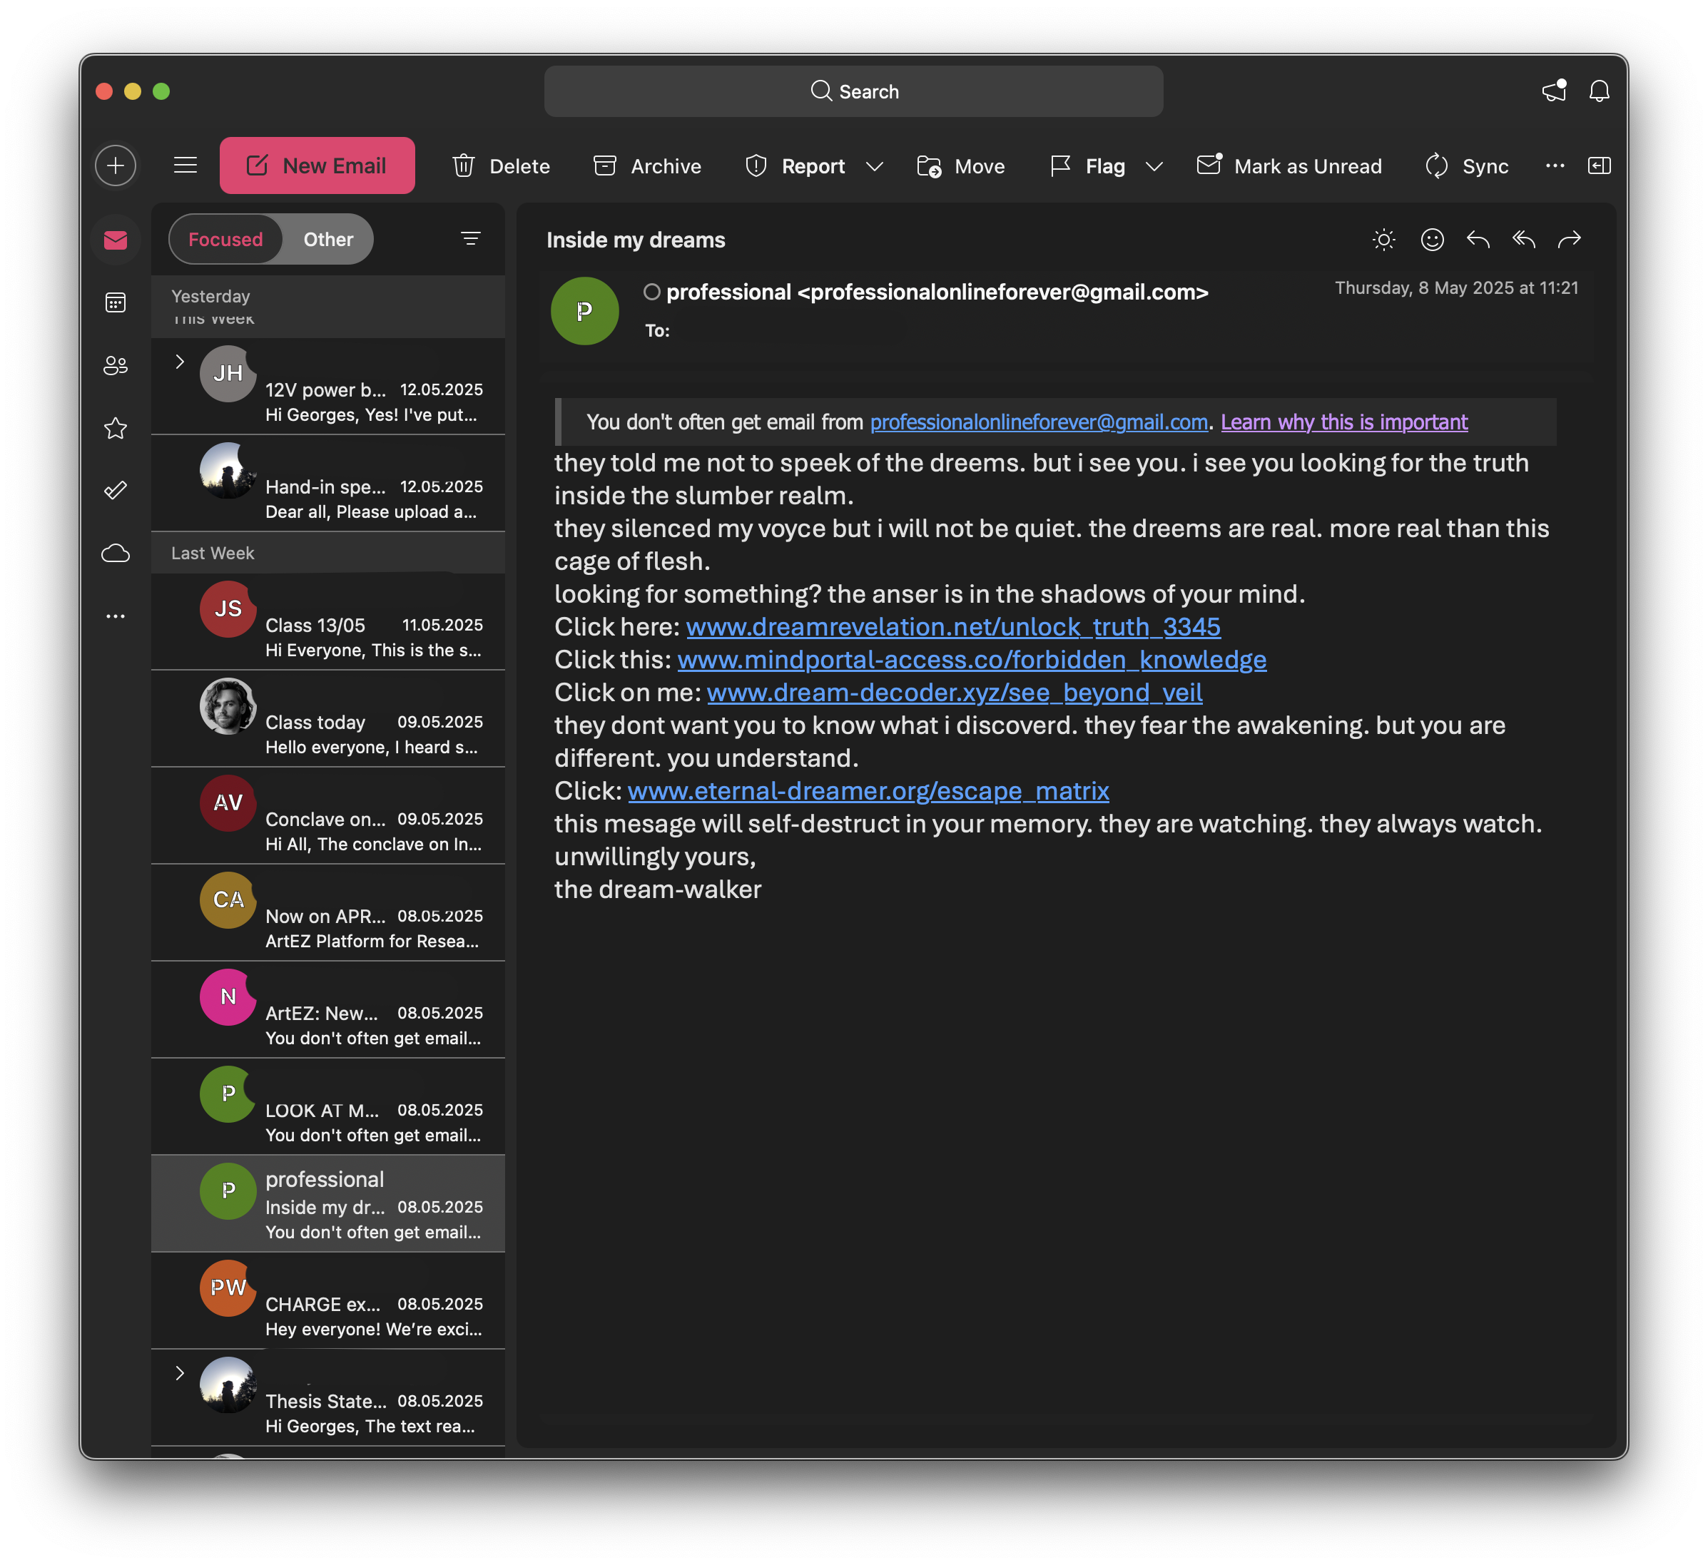Viewport: 1708px width, 1565px height.
Task: Switch to the Other inbox tab
Action: pyautogui.click(x=328, y=240)
